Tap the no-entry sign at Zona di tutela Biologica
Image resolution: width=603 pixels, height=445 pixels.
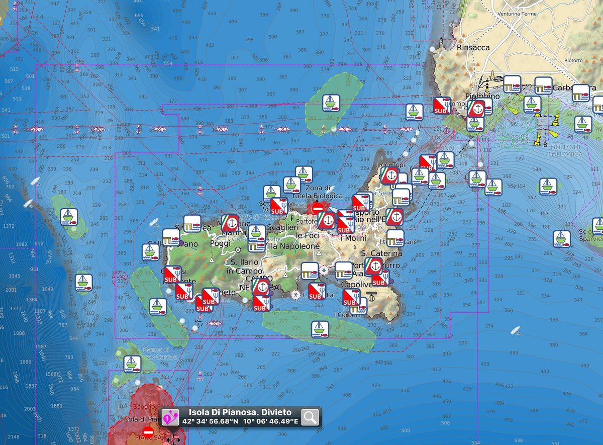pyautogui.click(x=317, y=207)
